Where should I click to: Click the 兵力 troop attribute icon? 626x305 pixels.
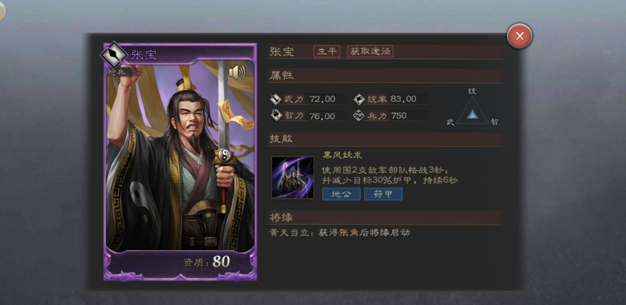(359, 116)
